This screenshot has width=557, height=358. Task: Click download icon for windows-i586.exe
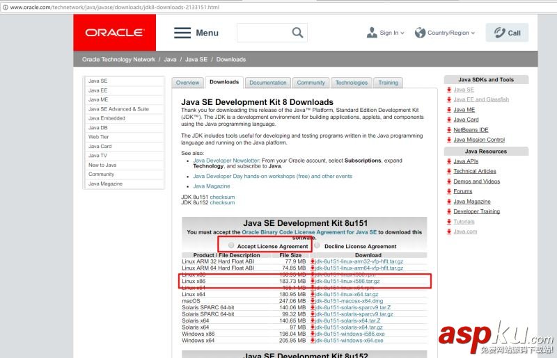(x=313, y=334)
